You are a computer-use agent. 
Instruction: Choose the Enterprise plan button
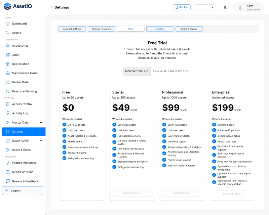[x=232, y=194]
